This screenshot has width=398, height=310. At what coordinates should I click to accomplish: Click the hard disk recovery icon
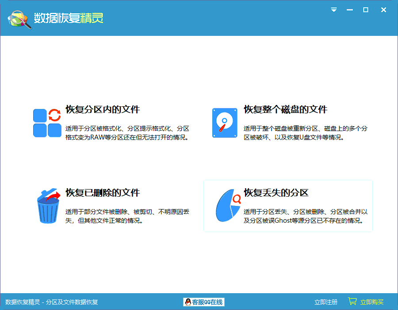224,123
